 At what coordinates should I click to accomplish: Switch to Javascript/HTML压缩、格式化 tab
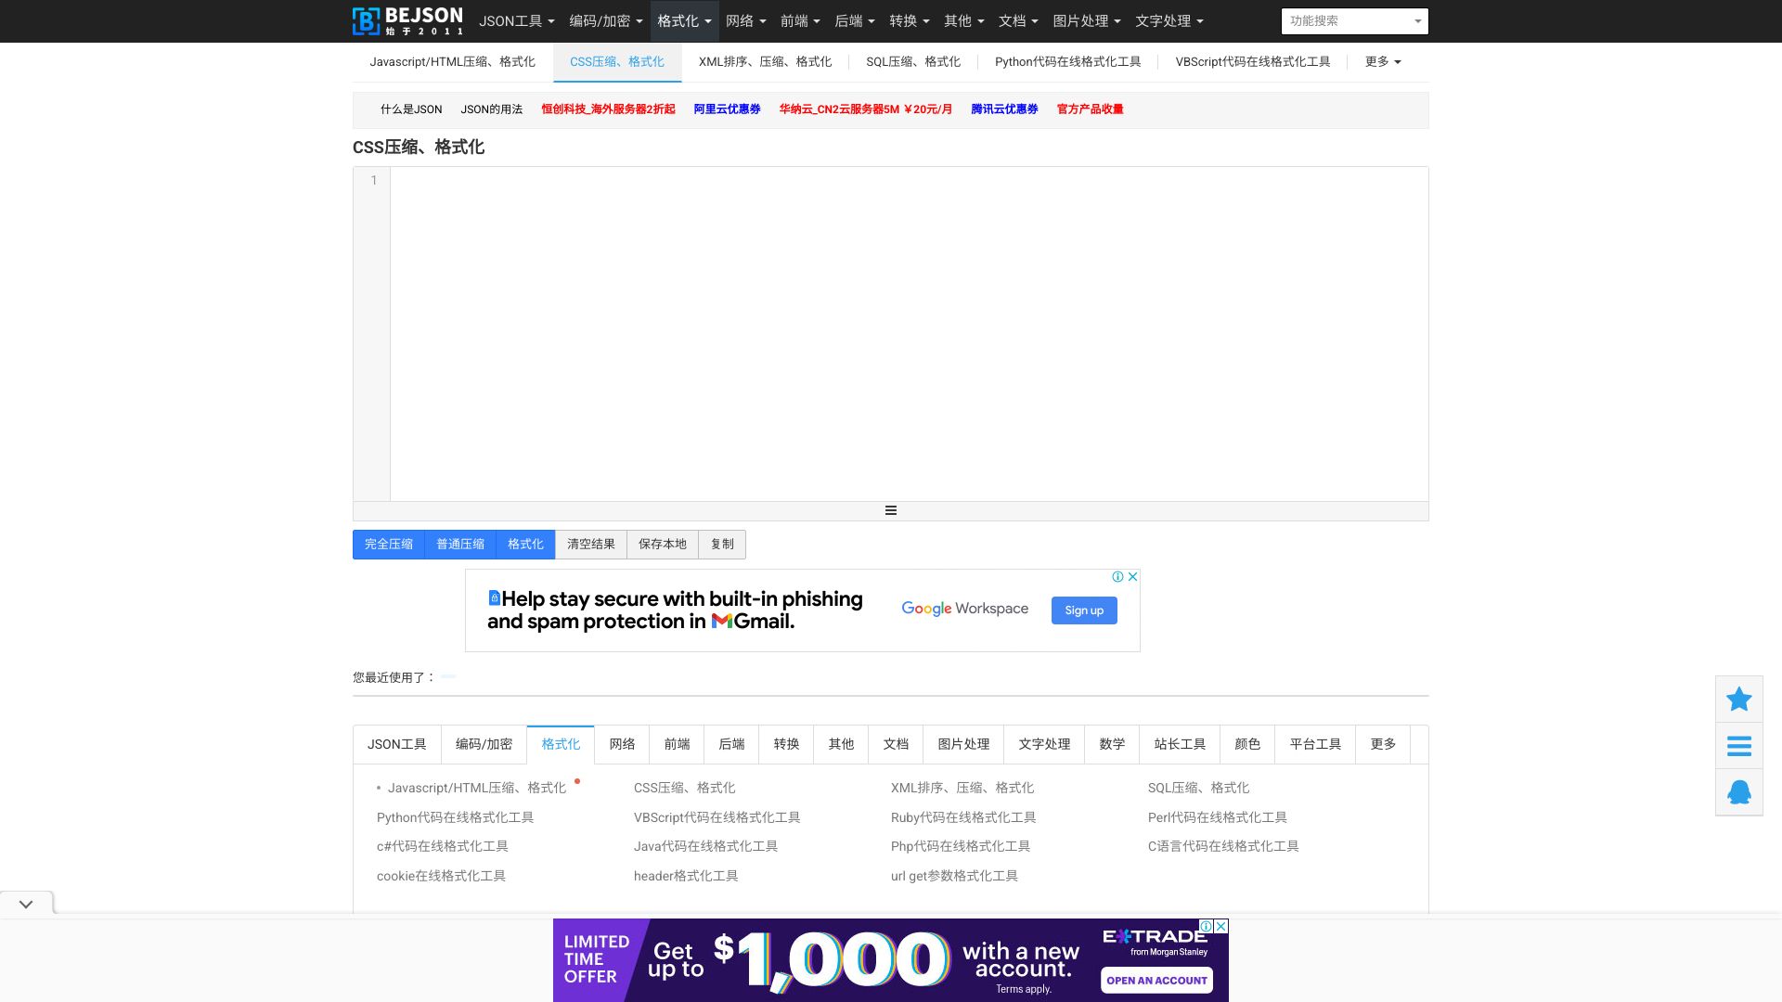click(x=452, y=61)
